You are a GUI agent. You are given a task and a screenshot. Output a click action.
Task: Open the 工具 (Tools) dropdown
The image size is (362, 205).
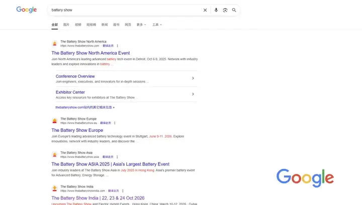(157, 25)
